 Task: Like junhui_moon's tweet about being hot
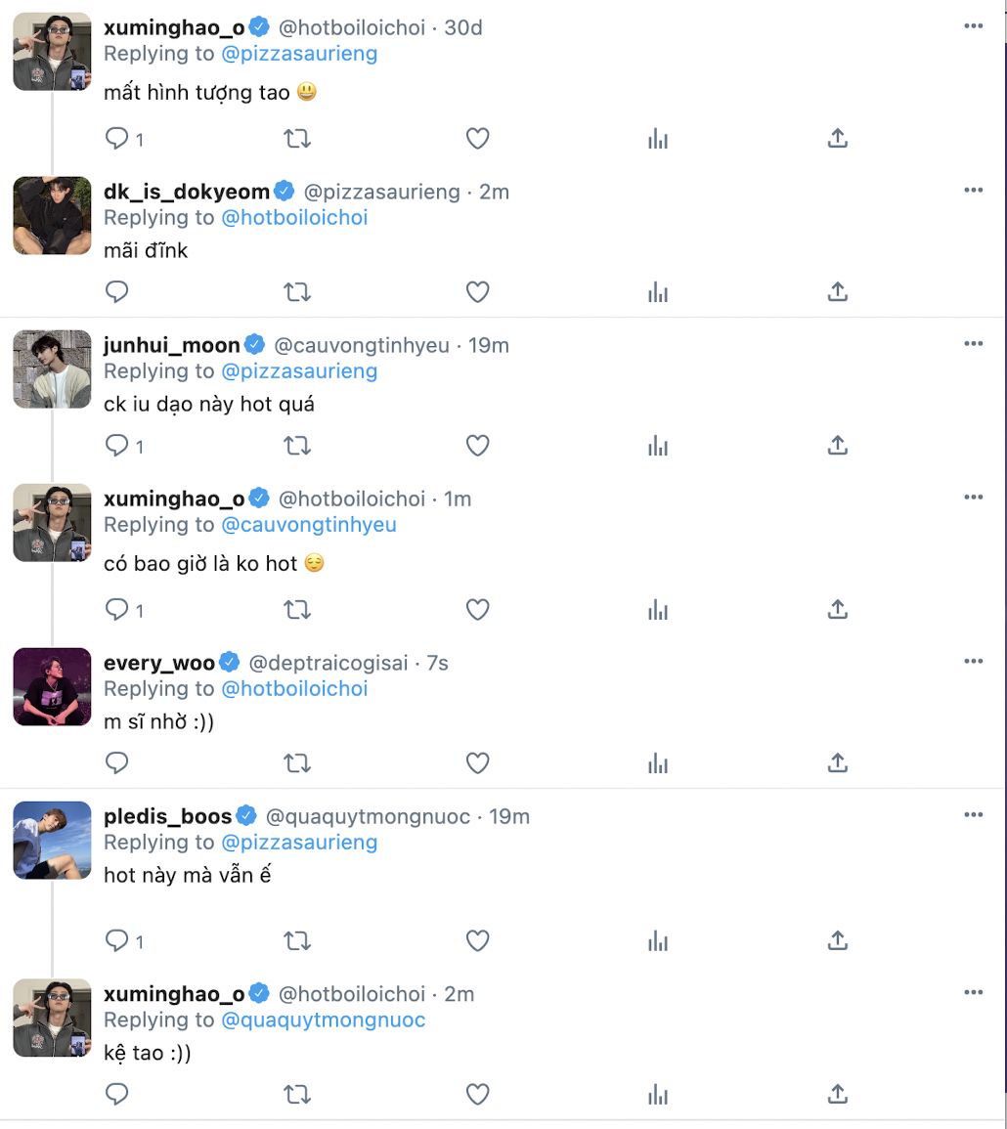pos(477,445)
